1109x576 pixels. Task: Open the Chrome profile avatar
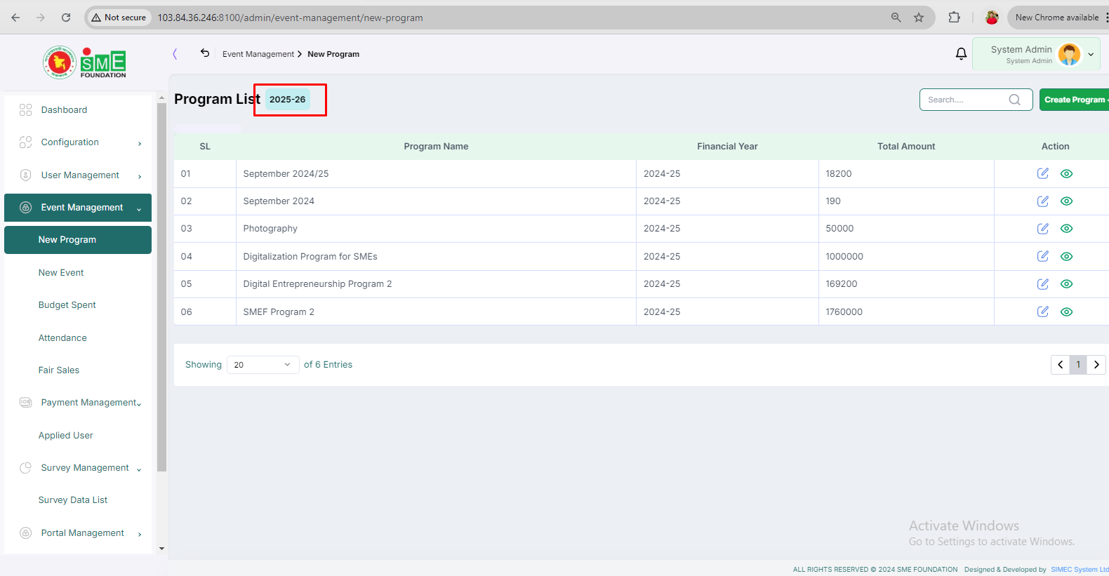tap(992, 18)
